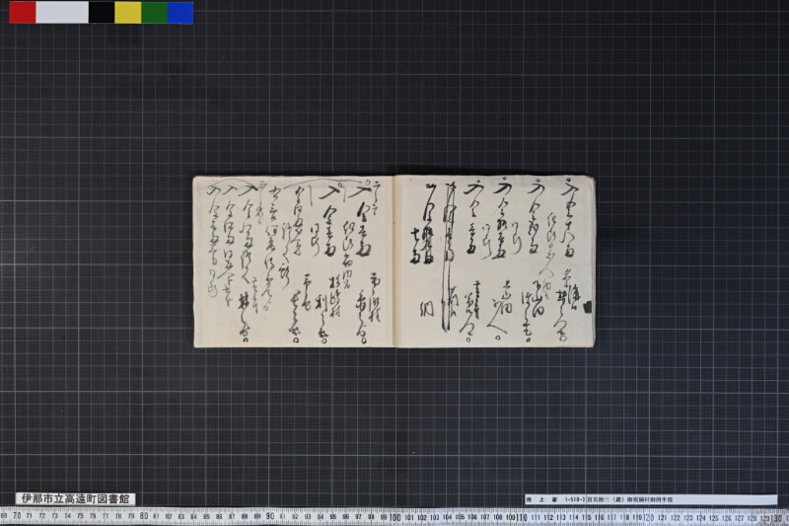Click the left page of the manuscript

[293, 262]
